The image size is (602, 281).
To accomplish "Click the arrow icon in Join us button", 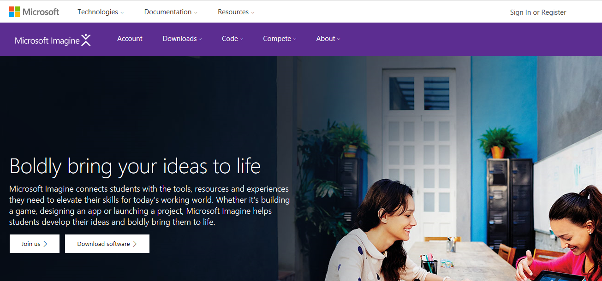I will (x=45, y=244).
